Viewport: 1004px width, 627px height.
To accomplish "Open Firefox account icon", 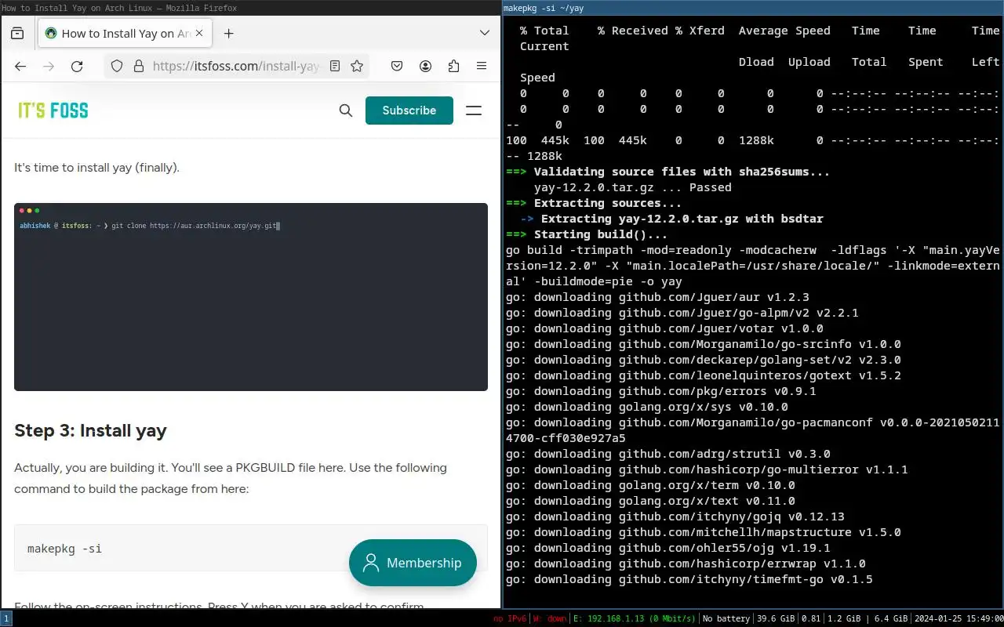I will (x=425, y=67).
